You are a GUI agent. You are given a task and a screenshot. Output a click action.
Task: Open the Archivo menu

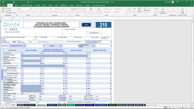[3, 5]
